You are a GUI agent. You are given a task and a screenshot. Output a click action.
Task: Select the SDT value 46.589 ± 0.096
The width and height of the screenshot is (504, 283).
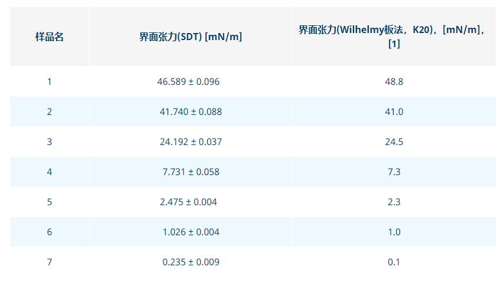pyautogui.click(x=188, y=81)
